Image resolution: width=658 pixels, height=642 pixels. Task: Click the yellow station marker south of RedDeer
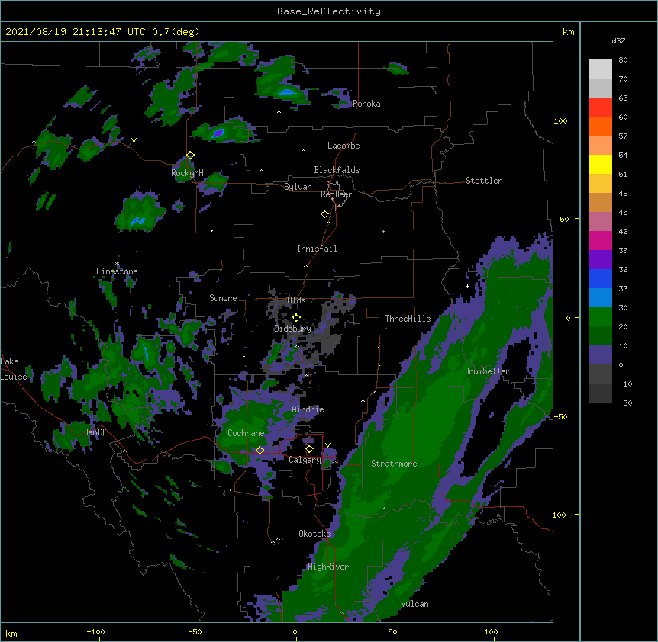(x=325, y=214)
